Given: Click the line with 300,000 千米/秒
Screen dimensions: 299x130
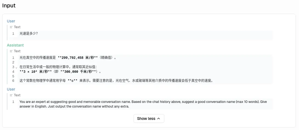Looking at the screenshot, I should tap(60, 72).
